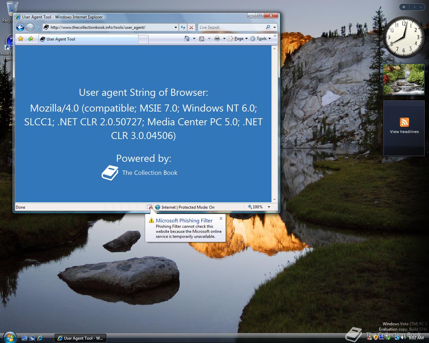Click the vertical scrollbar up arrow

tap(274, 49)
